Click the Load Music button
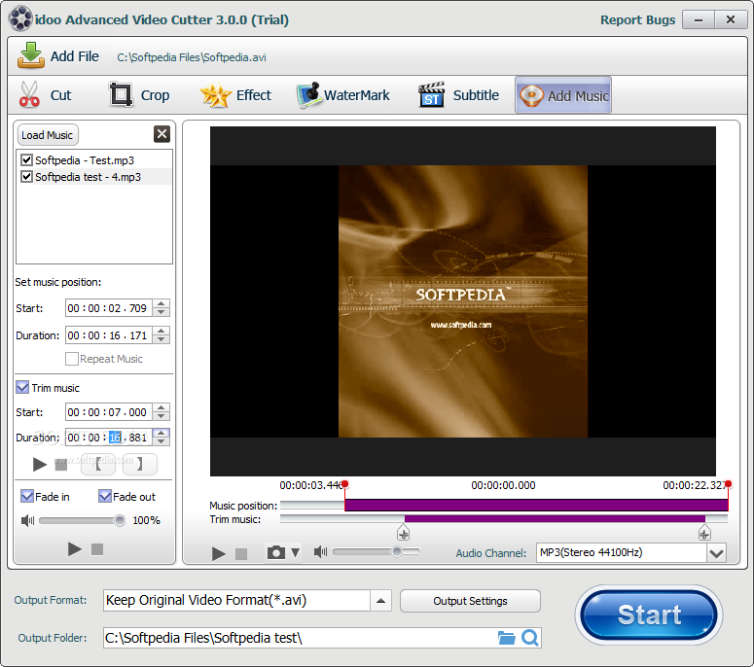 coord(48,135)
